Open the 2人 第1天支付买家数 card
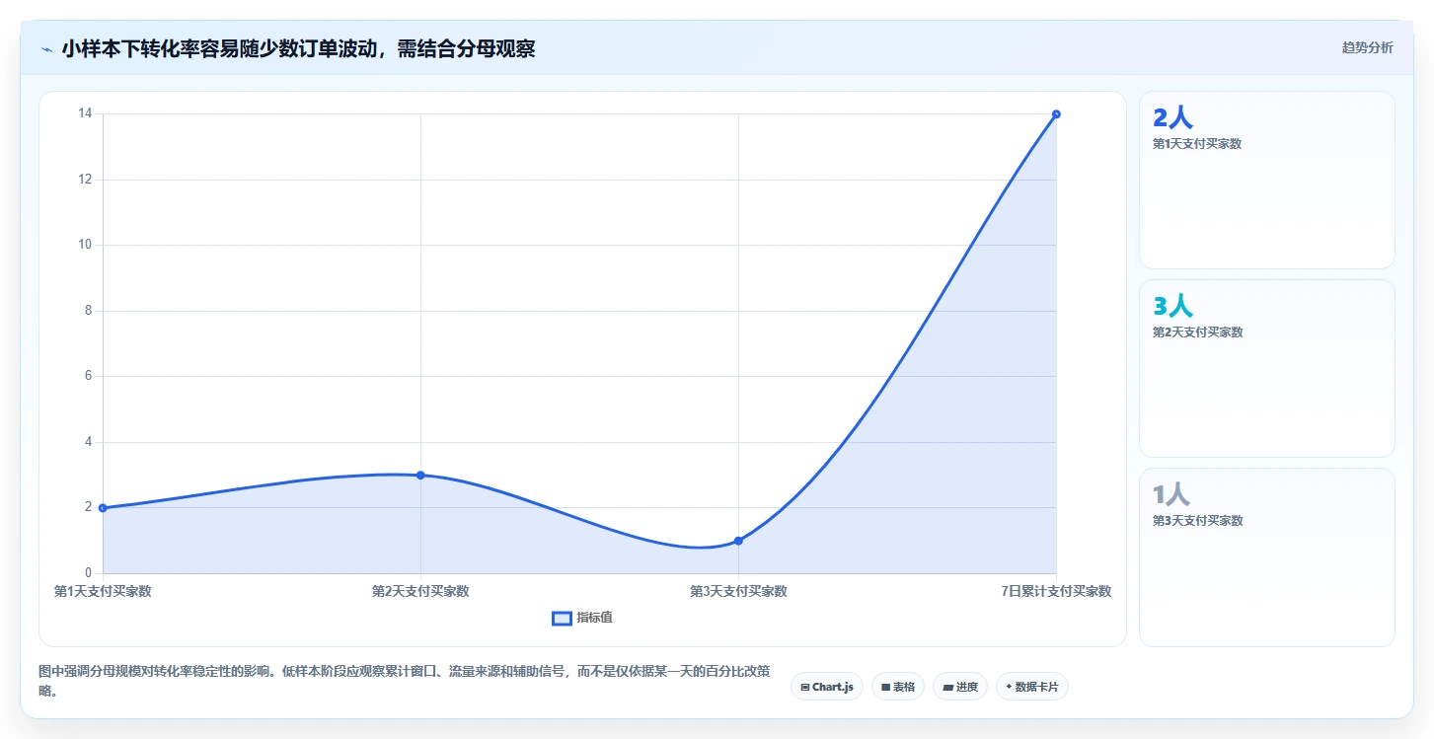Viewport: 1434px width, 739px height. (x=1267, y=180)
